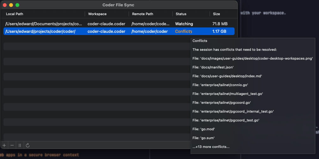This screenshot has height=159, width=319.
Task: Click /home/coder/coder remote path cell
Action: (150, 32)
